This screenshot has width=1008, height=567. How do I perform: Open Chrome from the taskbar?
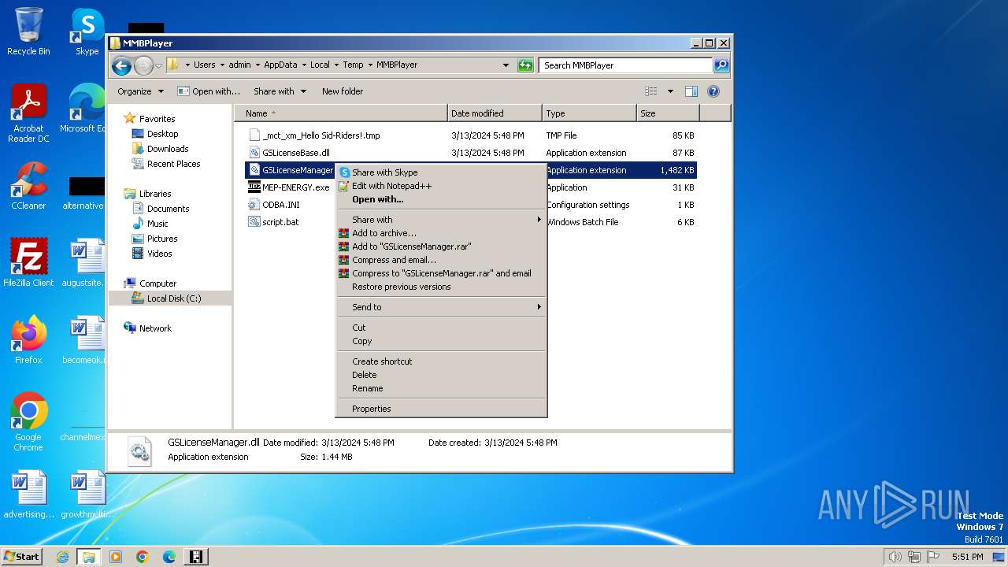143,557
